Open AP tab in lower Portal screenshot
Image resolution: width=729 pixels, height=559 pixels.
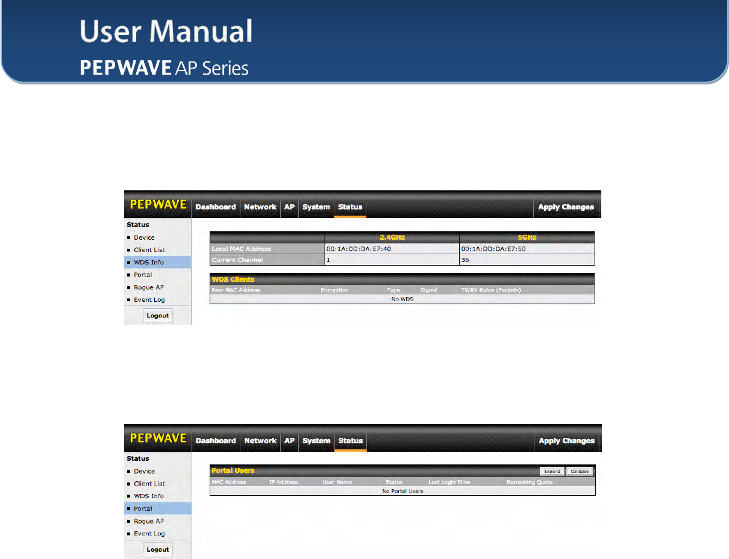click(x=289, y=440)
